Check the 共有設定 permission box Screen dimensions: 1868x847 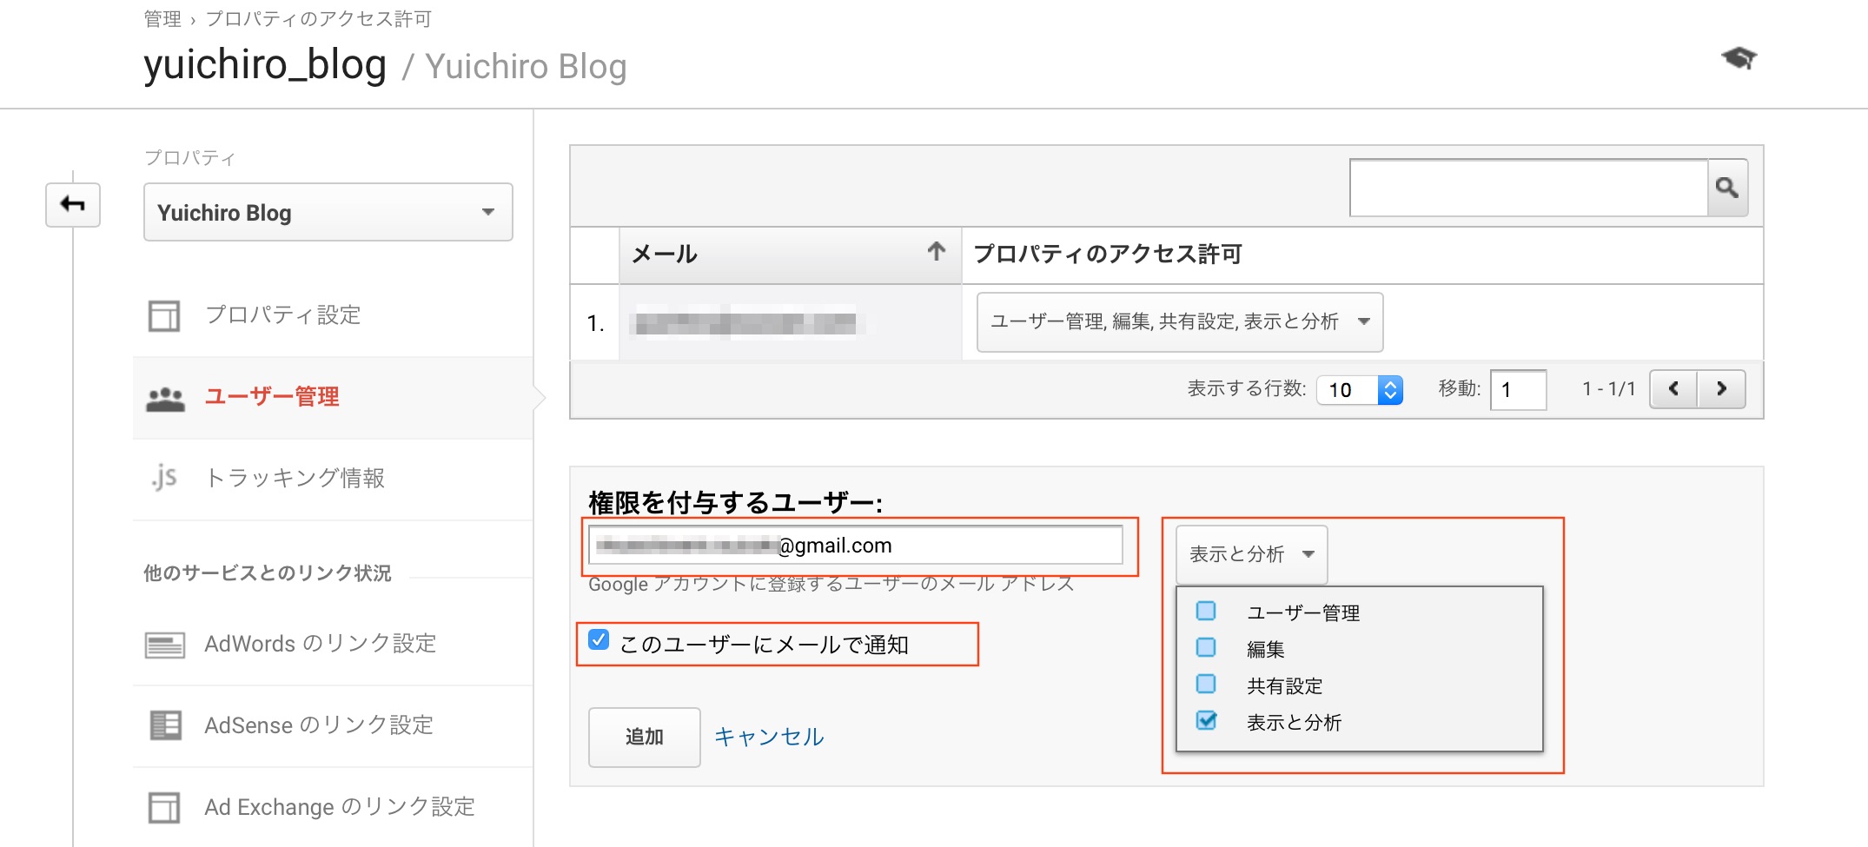[x=1206, y=684]
